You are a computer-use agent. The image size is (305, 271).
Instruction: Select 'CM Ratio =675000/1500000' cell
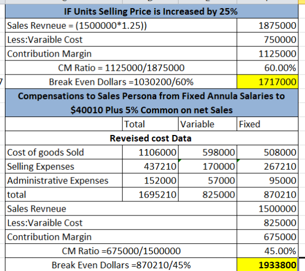point(121,251)
